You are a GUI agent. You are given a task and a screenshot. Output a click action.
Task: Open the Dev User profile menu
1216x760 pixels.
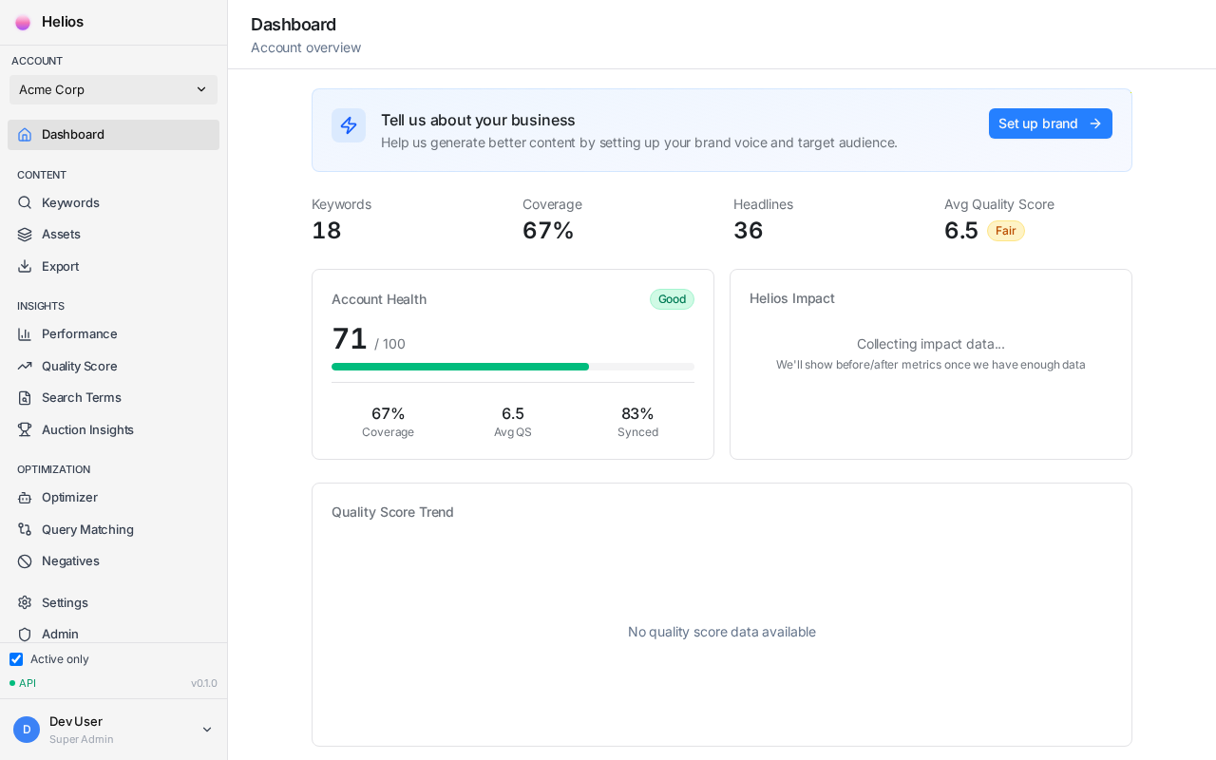113,729
